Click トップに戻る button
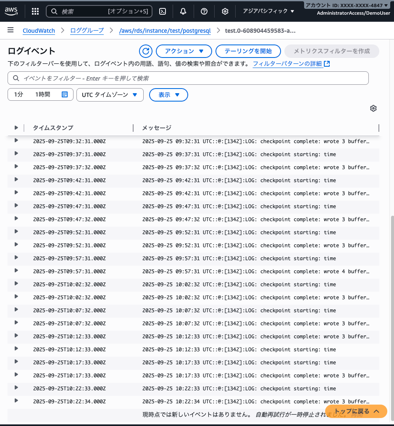This screenshot has width=394, height=426. (x=356, y=411)
